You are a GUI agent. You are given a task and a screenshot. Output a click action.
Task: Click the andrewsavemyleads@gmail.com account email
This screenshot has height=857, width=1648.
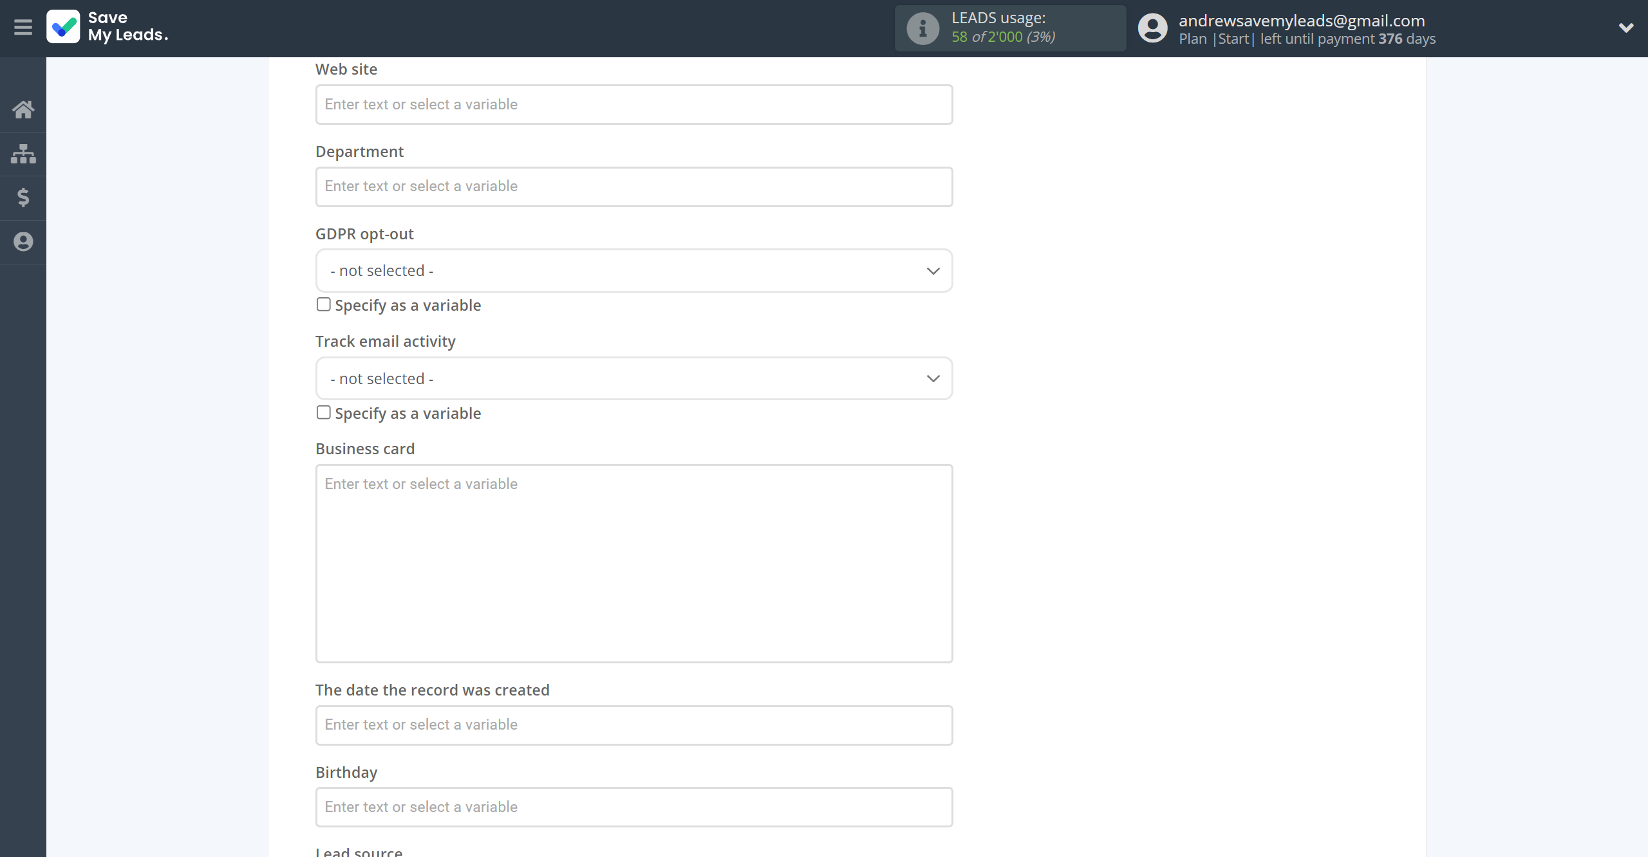coord(1302,21)
